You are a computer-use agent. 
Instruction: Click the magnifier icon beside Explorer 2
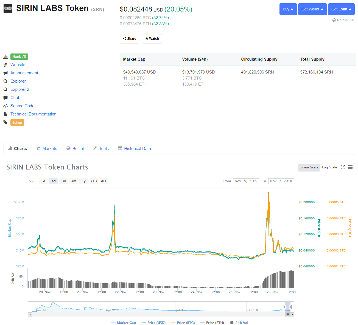pos(5,89)
